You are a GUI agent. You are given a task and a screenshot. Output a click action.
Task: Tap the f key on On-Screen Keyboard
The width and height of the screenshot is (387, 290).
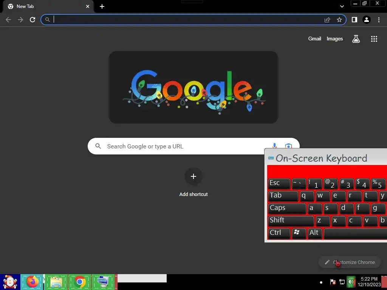362,208
